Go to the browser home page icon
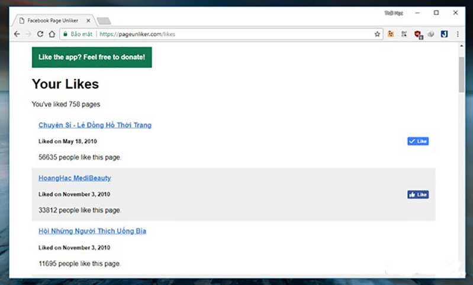473x285 pixels. point(52,34)
